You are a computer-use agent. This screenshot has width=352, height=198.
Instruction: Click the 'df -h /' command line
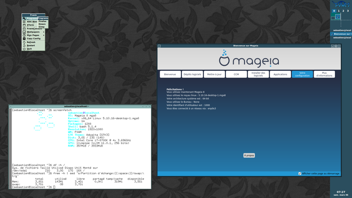(x=39, y=165)
